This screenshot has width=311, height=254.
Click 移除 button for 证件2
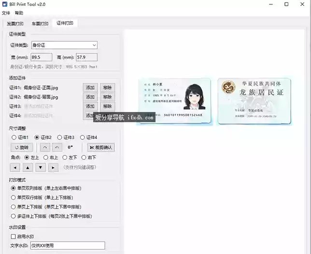108,97
